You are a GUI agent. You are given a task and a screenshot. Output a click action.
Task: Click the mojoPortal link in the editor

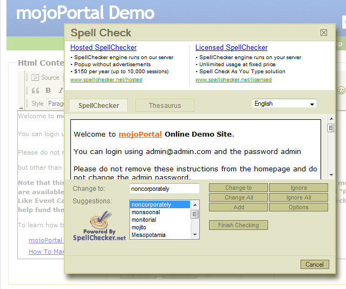tap(46, 240)
